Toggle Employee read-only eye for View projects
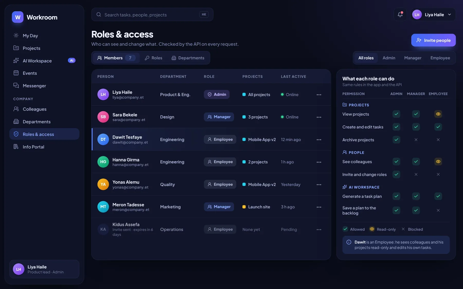 438,114
